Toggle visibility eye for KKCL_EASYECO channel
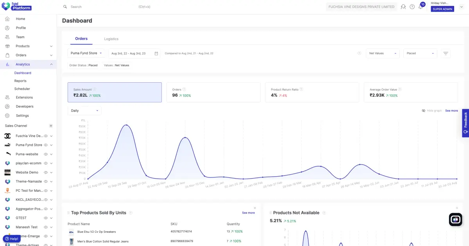This screenshot has width=469, height=246. pyautogui.click(x=46, y=200)
